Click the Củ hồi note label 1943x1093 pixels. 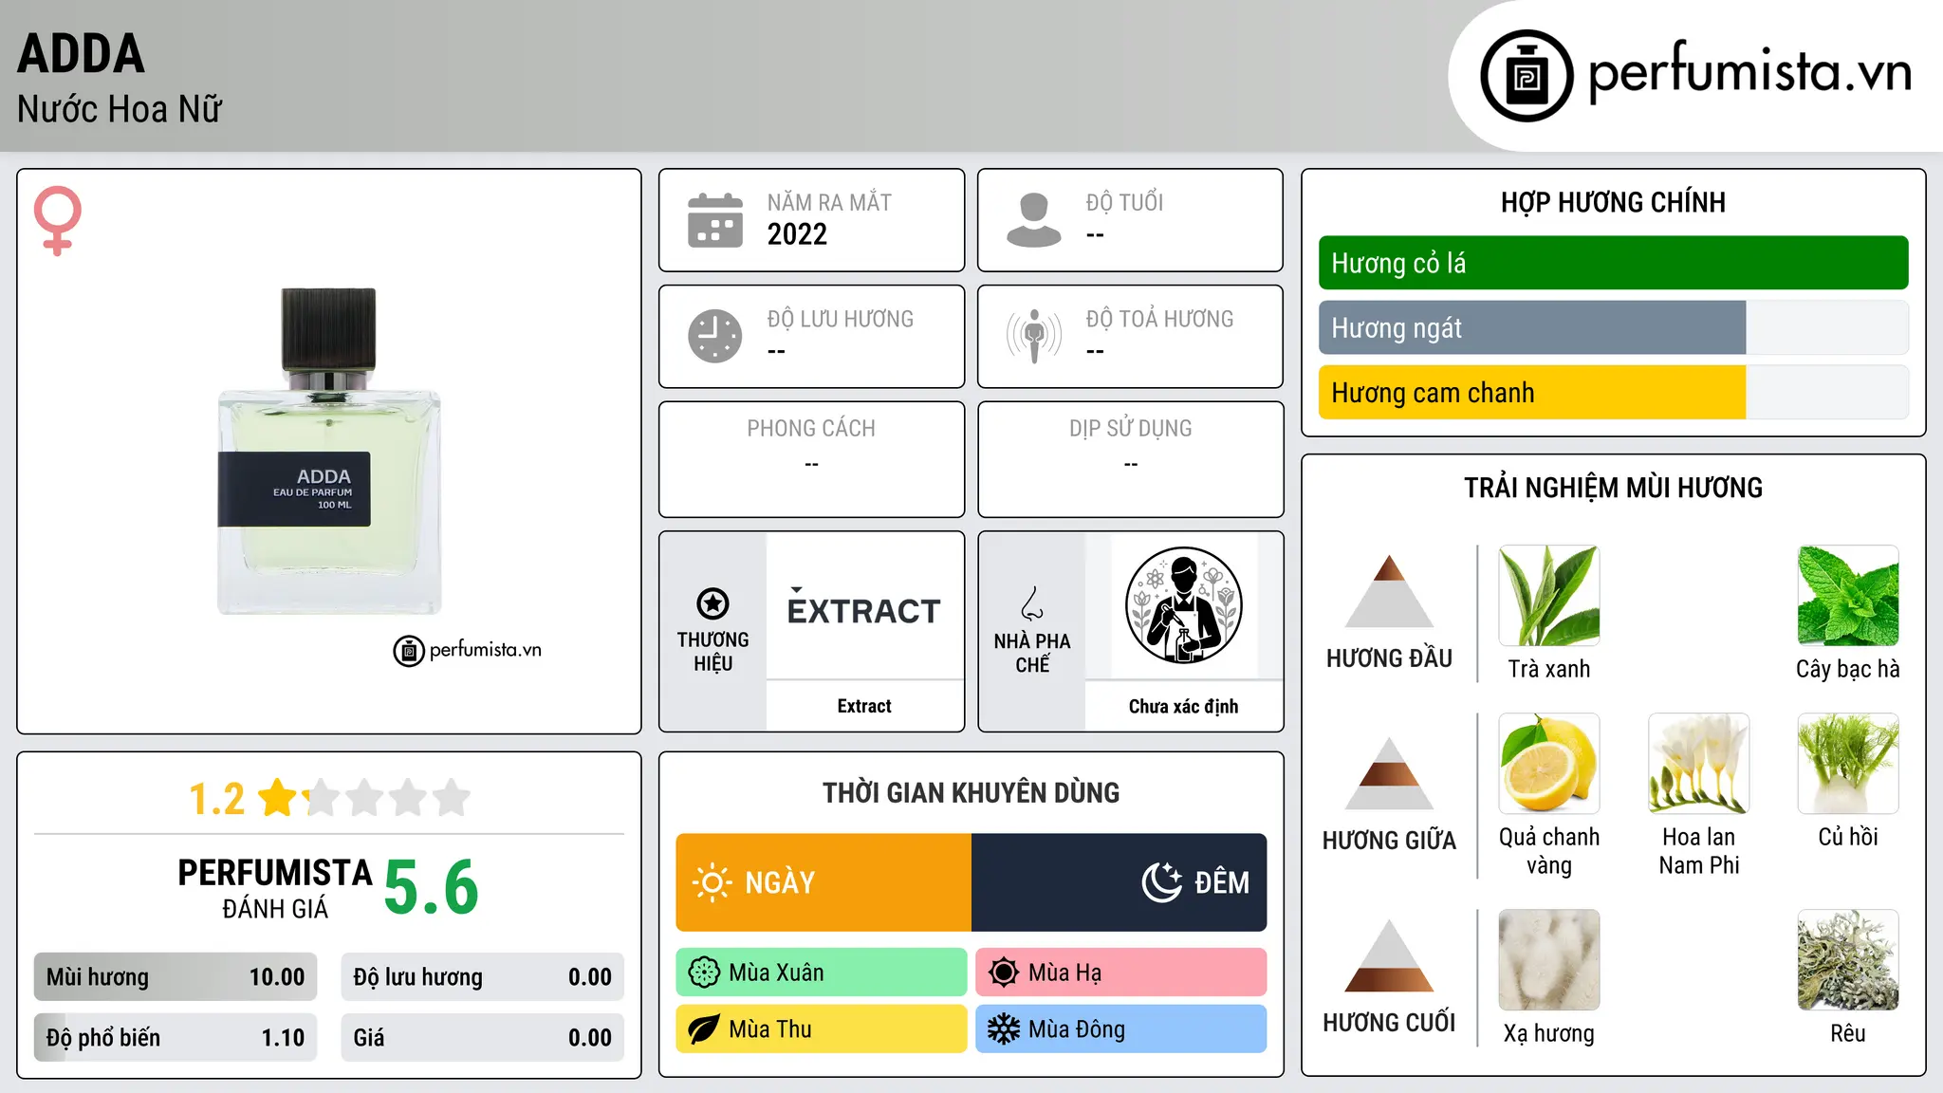point(1848,837)
